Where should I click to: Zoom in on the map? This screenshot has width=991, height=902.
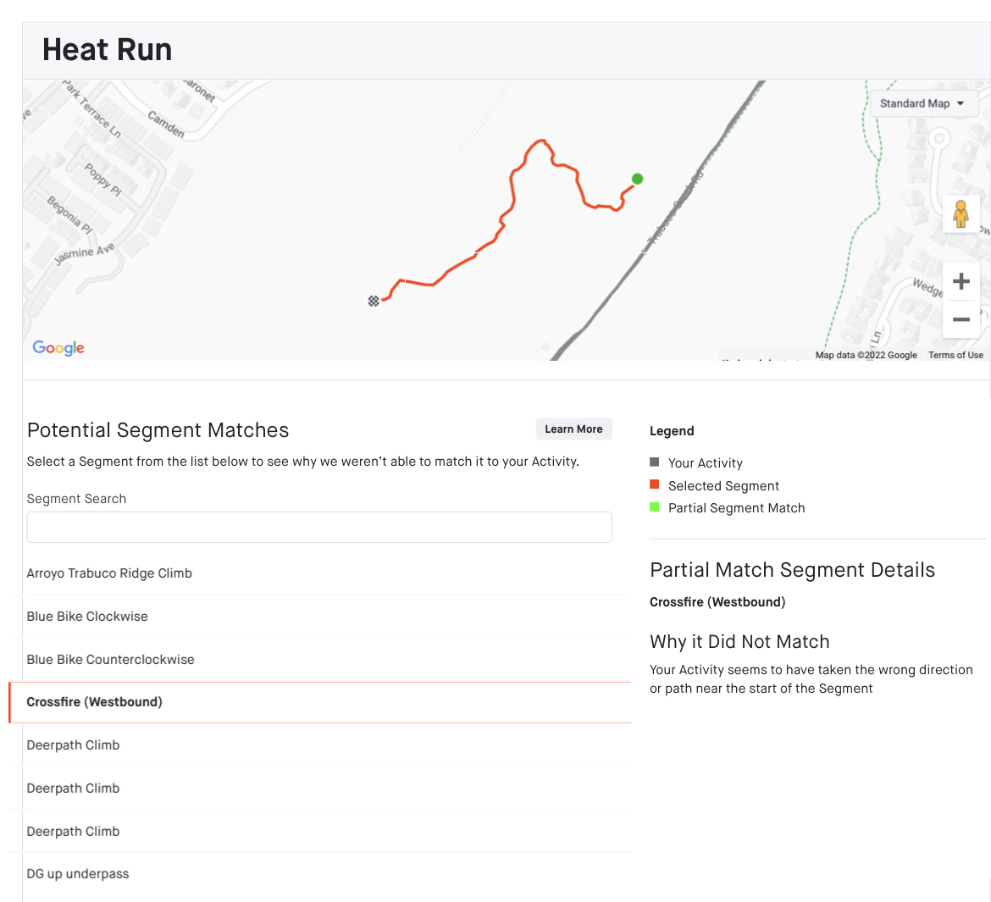point(961,280)
